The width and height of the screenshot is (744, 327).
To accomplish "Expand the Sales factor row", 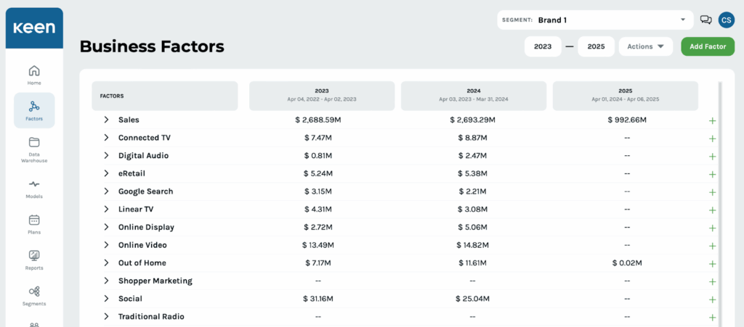I will [x=106, y=120].
